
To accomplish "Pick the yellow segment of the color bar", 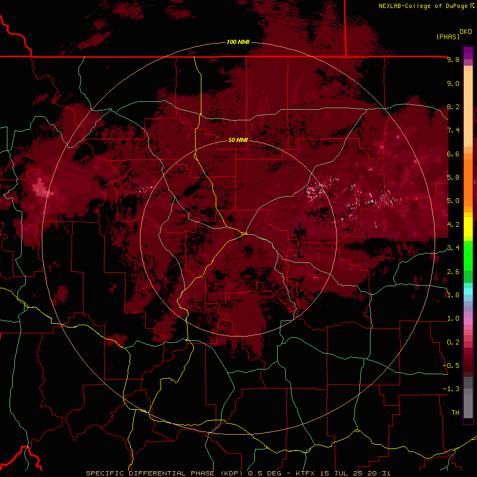I will [x=468, y=227].
